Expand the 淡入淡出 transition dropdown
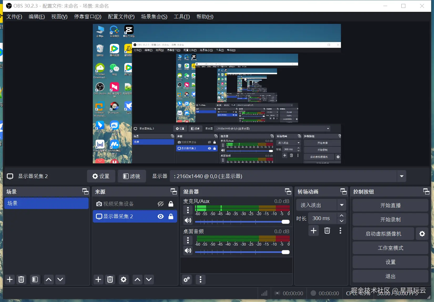The image size is (434, 302). click(342, 205)
